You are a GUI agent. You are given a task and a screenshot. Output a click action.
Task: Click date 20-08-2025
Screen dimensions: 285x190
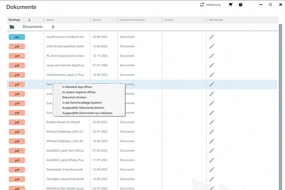pyautogui.click(x=100, y=37)
